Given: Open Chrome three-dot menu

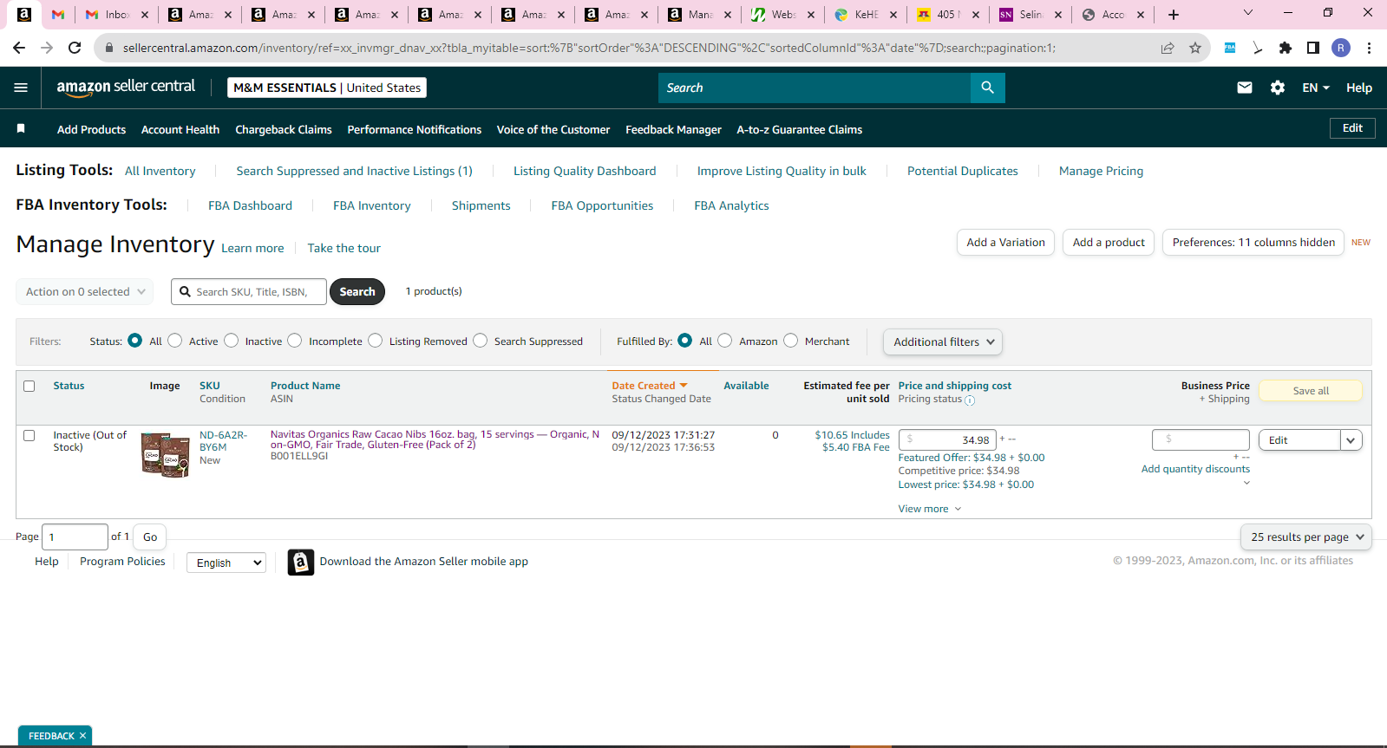Looking at the screenshot, I should coord(1369,48).
